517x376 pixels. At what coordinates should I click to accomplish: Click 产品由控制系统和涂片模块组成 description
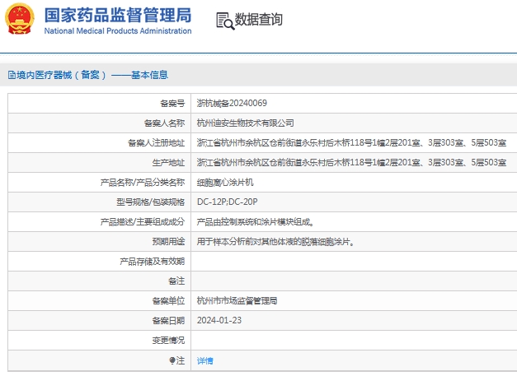tap(256, 222)
